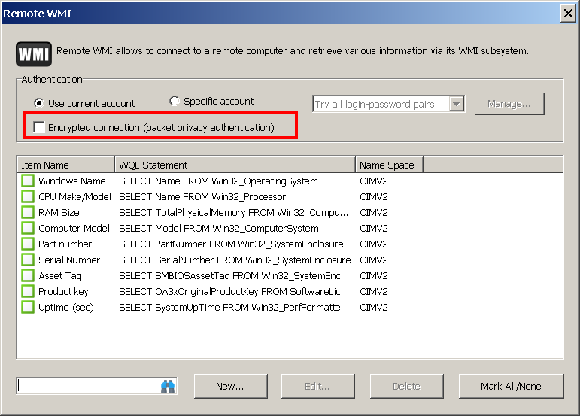Image resolution: width=580 pixels, height=416 pixels.
Task: Tick the Serial Number checkbox
Action: tap(28, 260)
